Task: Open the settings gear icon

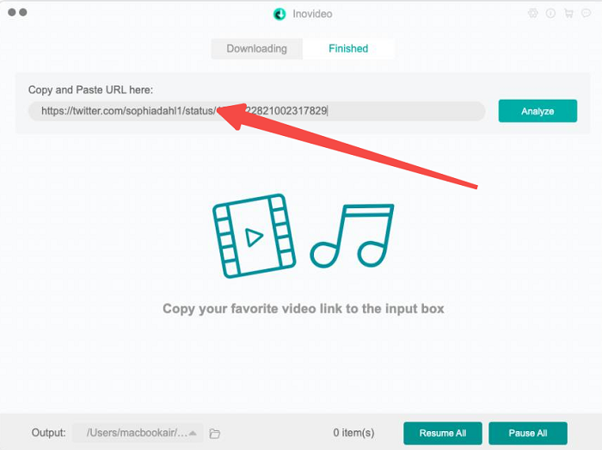Action: [x=533, y=14]
